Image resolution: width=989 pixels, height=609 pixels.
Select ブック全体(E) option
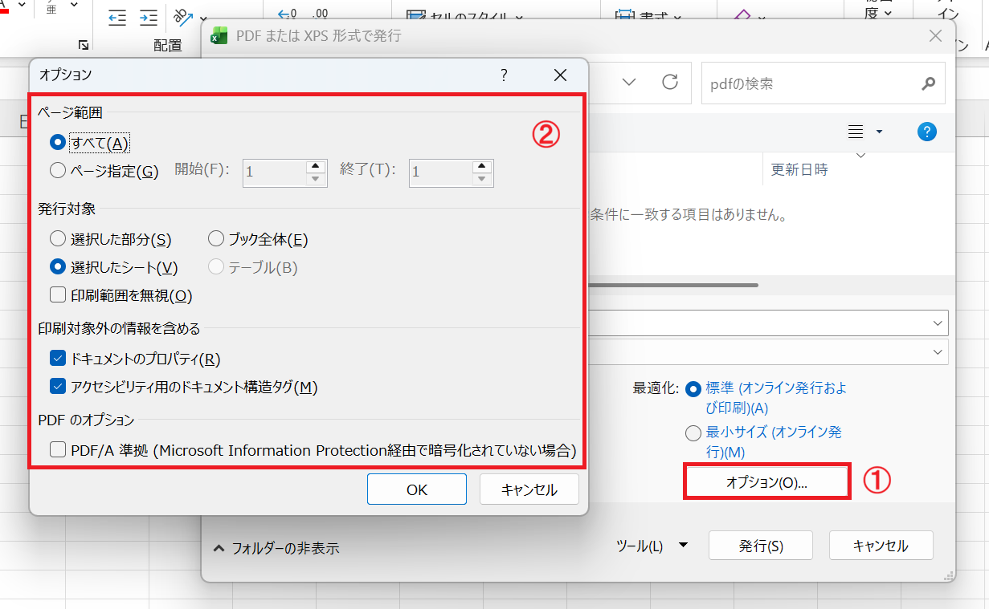[x=215, y=239]
